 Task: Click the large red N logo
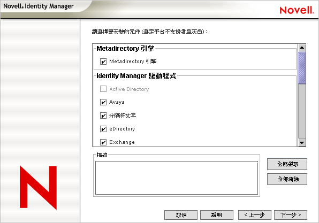coord(38,188)
